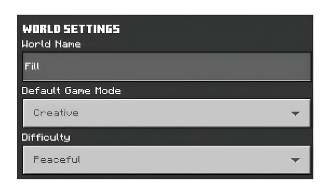Viewport: 328px width, 184px height.
Task: Click the arrow icon beside Peaceful
Action: pos(295,160)
